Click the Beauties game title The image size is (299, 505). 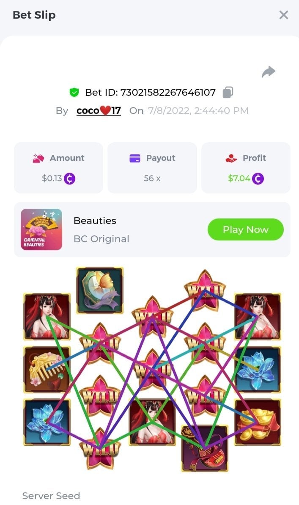coord(95,221)
